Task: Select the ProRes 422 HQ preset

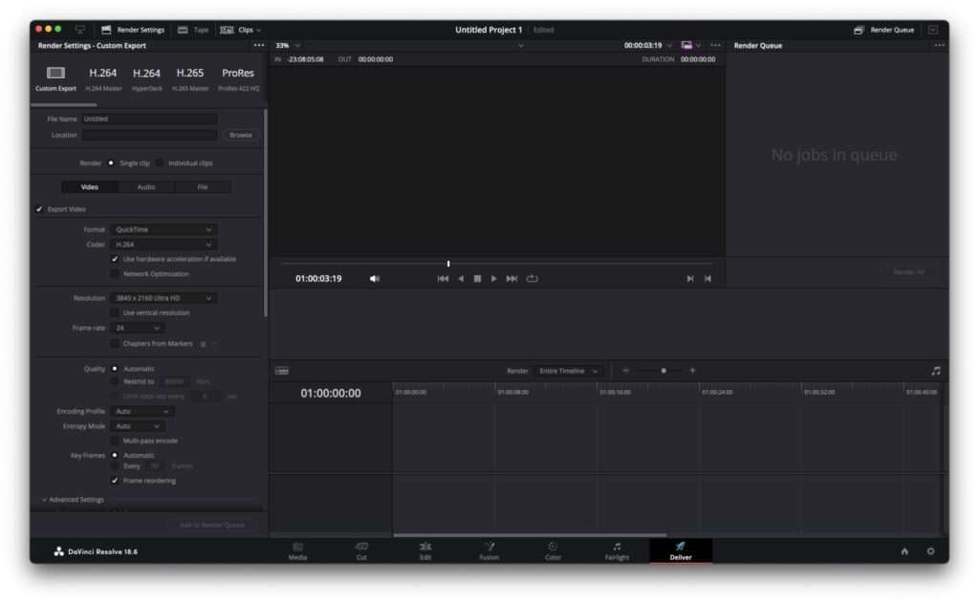Action: click(x=238, y=78)
